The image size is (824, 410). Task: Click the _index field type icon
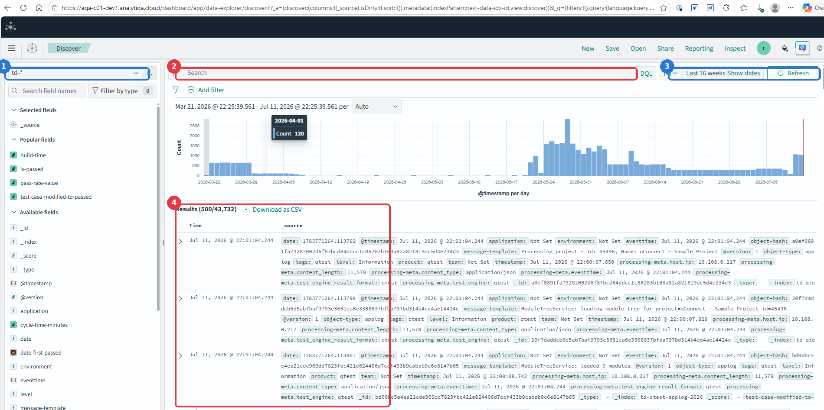click(13, 242)
